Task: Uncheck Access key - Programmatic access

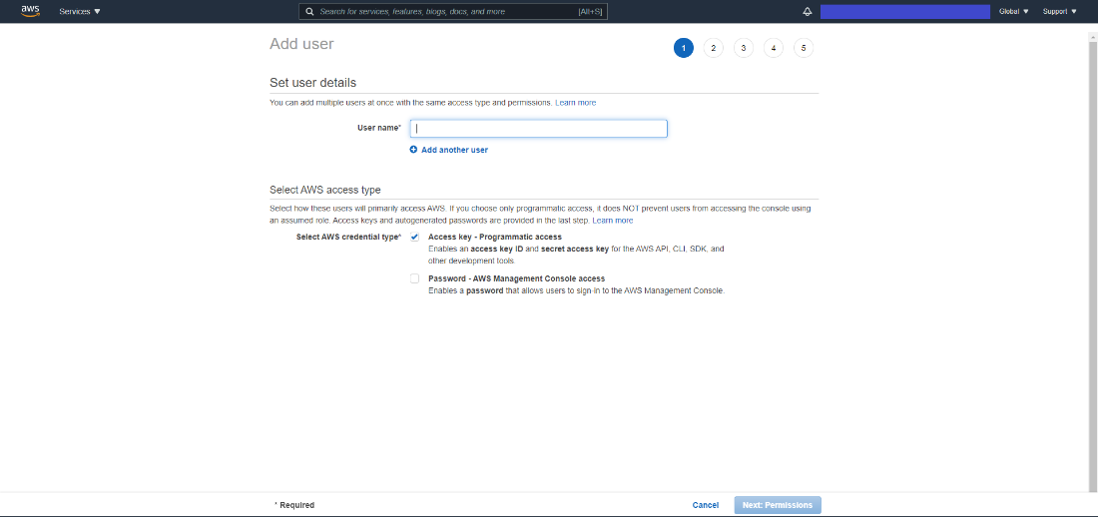Action: [414, 237]
